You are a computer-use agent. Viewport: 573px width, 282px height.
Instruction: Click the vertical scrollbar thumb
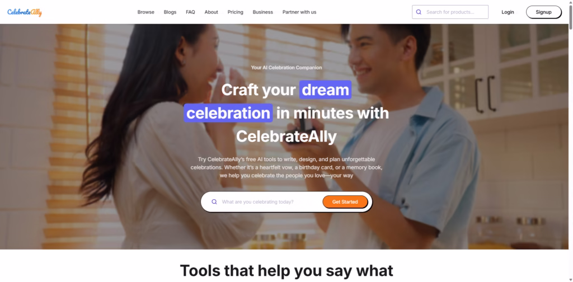(570, 17)
